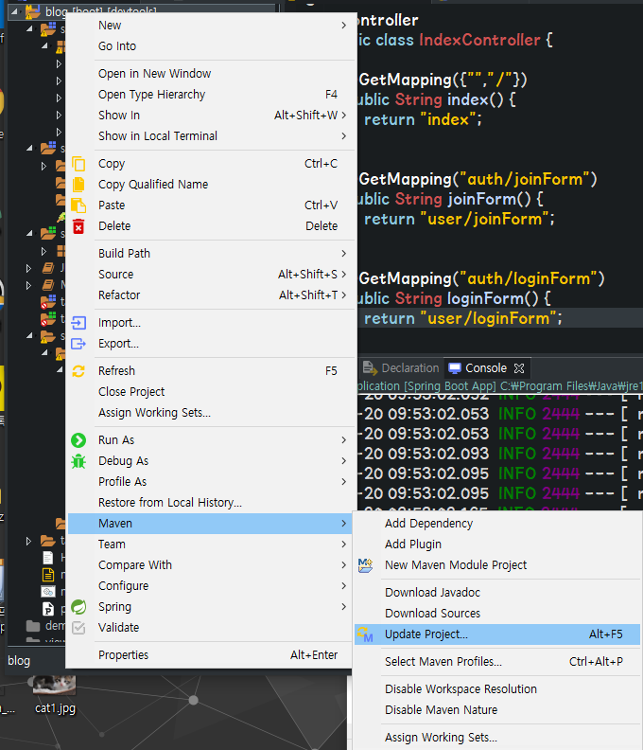Open the Team submenu
This screenshot has height=750, width=643.
[x=211, y=545]
